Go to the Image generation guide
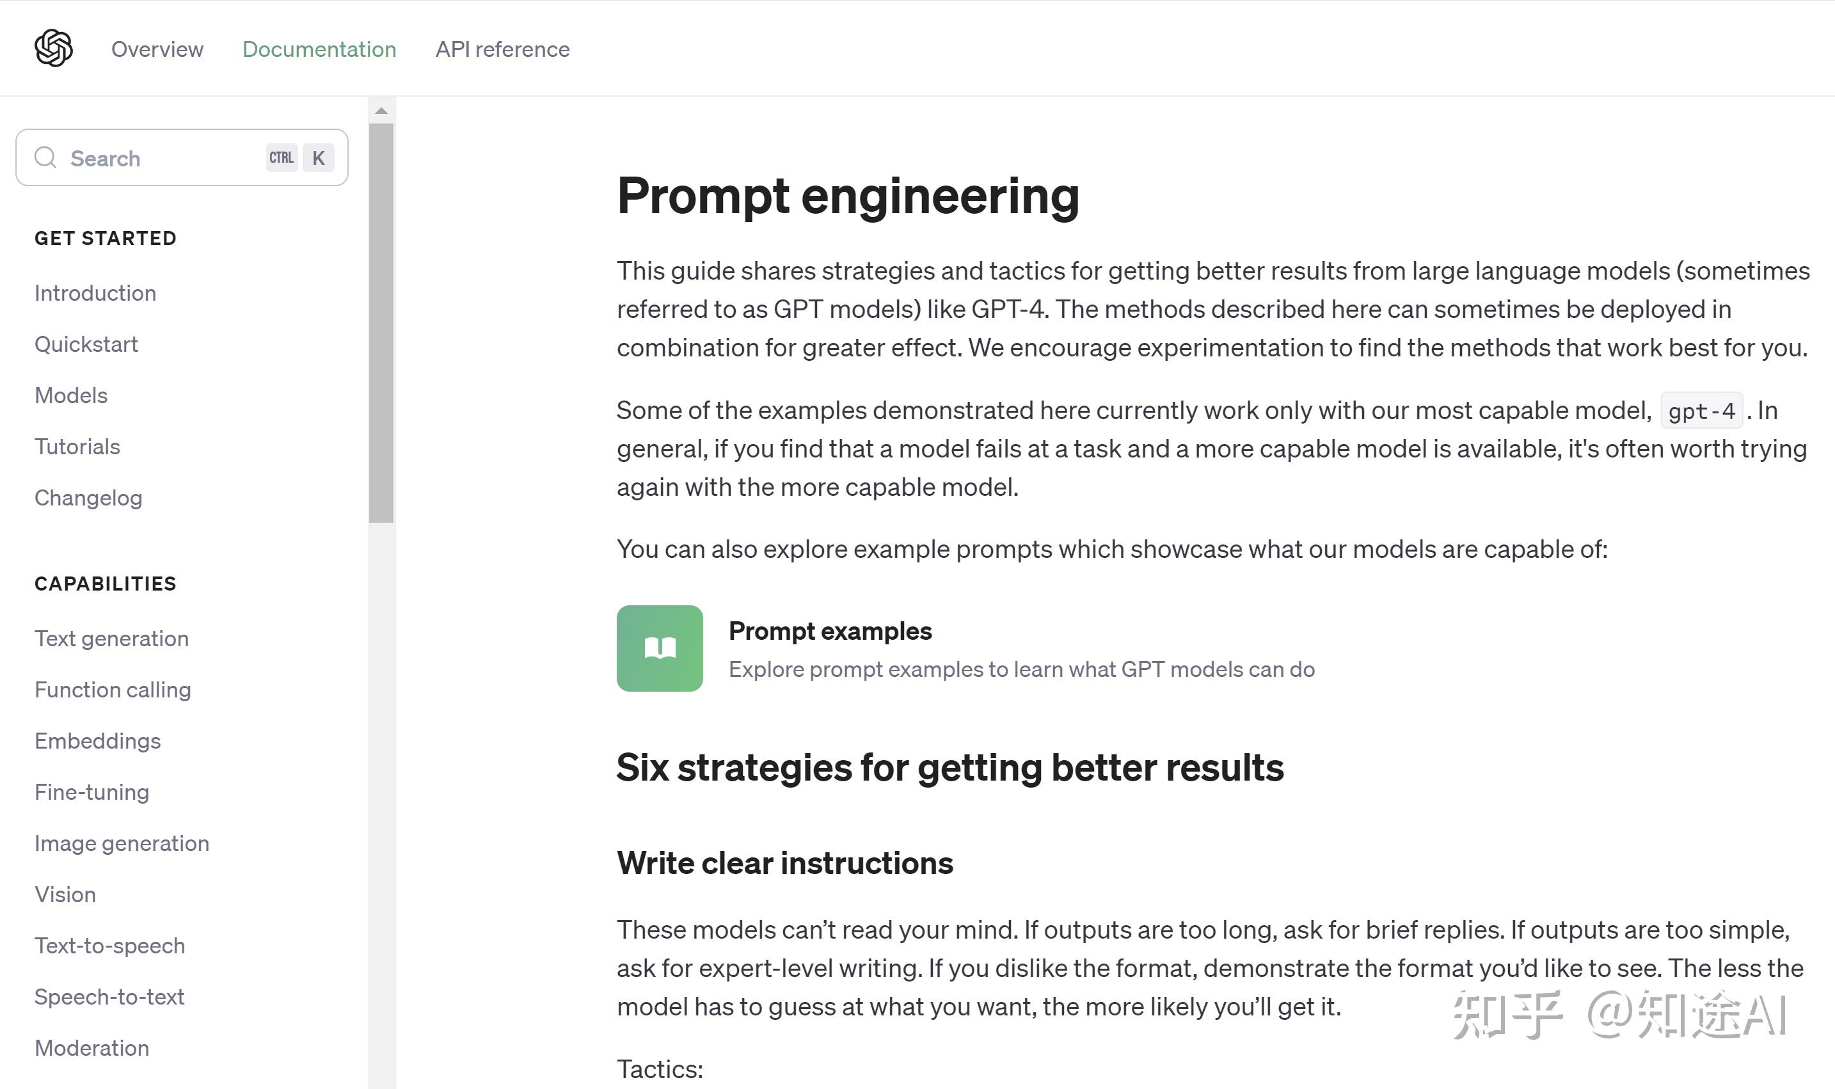Viewport: 1835px width, 1089px height. click(122, 844)
